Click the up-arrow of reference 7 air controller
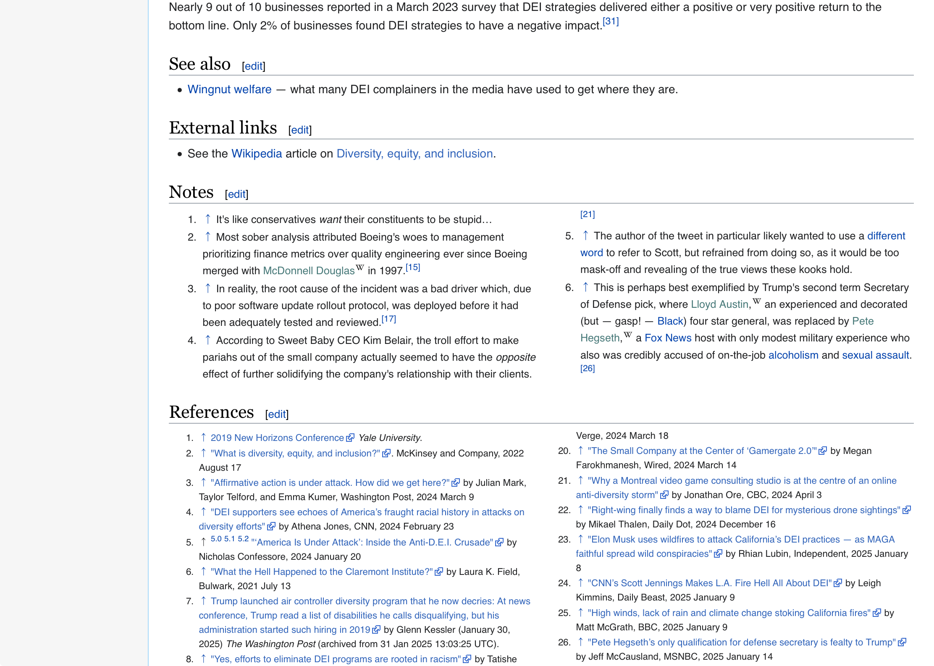Image resolution: width=934 pixels, height=666 pixels. click(x=203, y=601)
